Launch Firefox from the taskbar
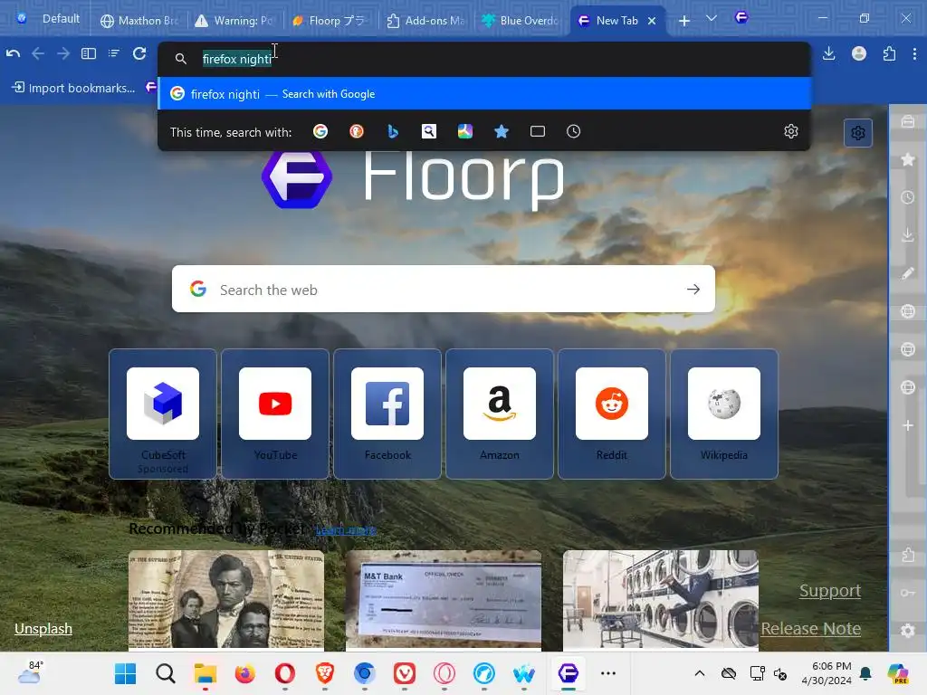927x695 pixels. 244,673
